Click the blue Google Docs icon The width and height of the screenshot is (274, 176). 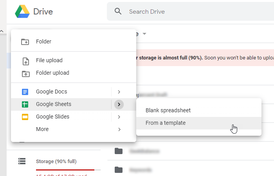(25, 92)
